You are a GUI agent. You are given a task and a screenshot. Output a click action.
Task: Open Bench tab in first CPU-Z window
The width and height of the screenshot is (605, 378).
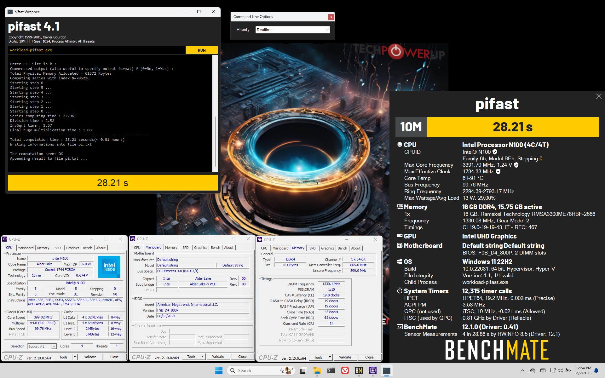(x=88, y=248)
